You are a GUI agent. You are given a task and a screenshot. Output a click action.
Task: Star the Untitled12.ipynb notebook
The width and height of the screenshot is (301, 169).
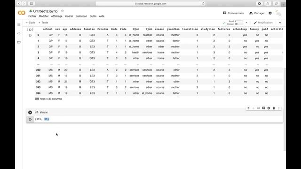coord(63,11)
